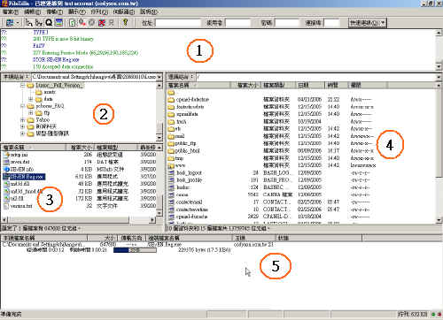Click the password input field in quickconnect bar
The height and width of the screenshot is (320, 443).
pos(287,23)
